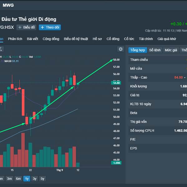Screen dimensions: 187x187
Task: Open Giá quá khứ tab
Action: (x=167, y=39)
